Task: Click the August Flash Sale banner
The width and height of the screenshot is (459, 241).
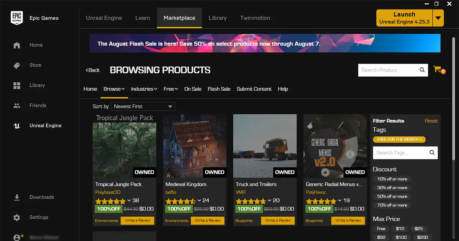Action: [265, 43]
